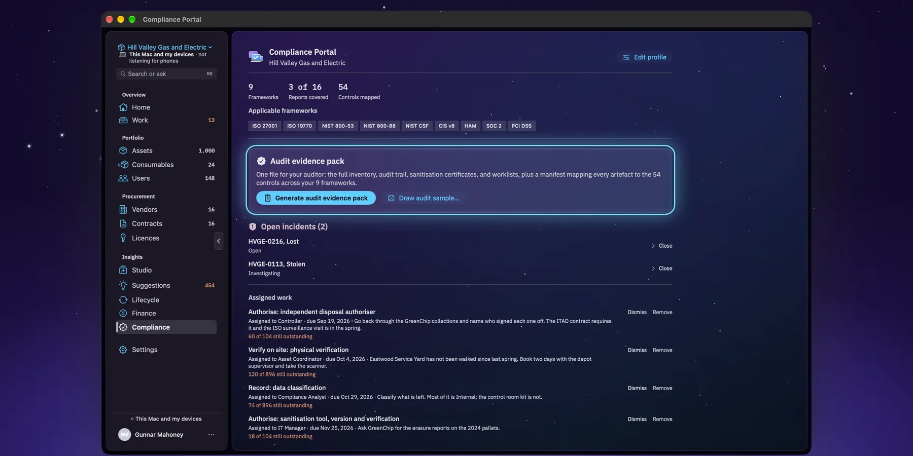Click the Suggestions lightbulb icon
The width and height of the screenshot is (913, 456).
[x=123, y=285]
